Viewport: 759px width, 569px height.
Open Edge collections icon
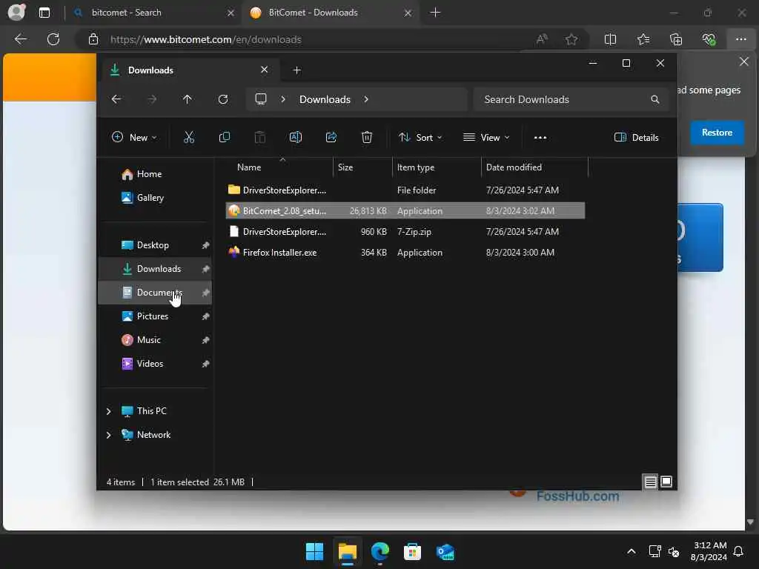pos(676,39)
